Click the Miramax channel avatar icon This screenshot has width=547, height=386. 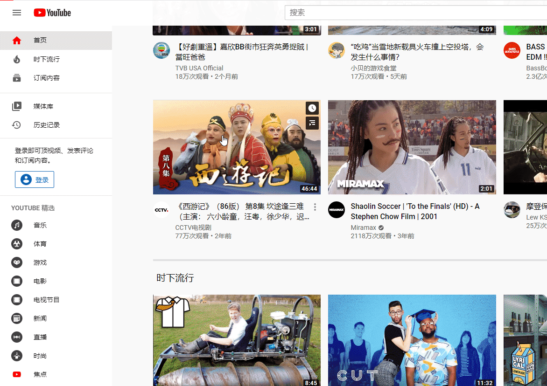[x=337, y=210]
